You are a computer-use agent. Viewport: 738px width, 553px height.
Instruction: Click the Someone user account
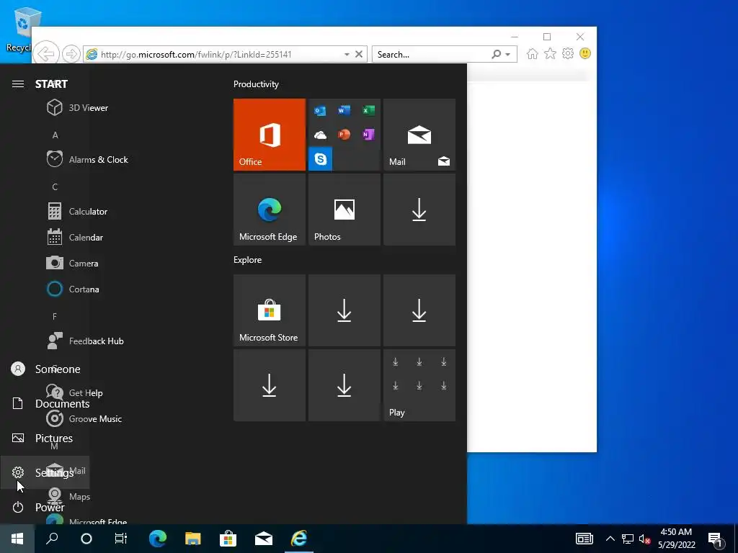pos(45,369)
